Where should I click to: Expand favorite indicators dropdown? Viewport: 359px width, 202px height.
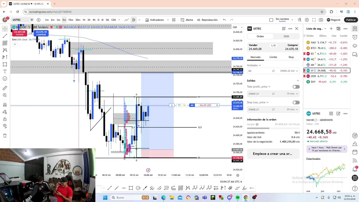tap(168, 20)
